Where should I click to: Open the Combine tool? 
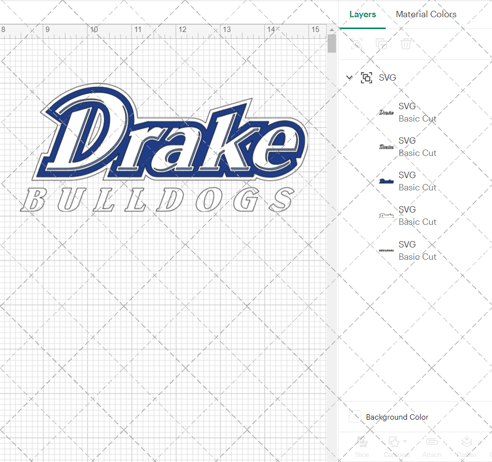coord(397,446)
